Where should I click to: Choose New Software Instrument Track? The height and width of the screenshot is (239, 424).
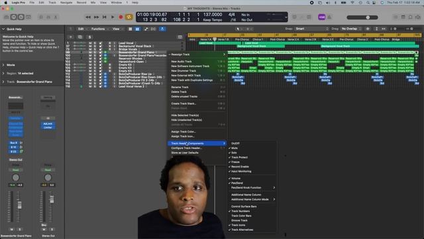coord(197,66)
